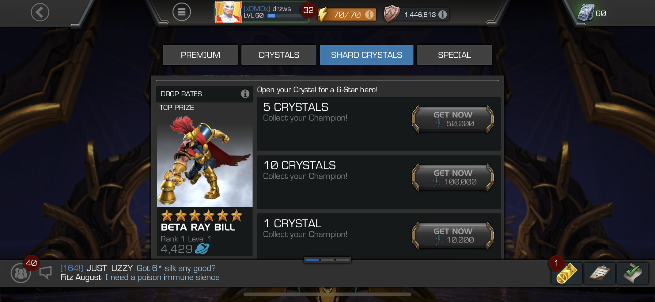Open the Special tab
The width and height of the screenshot is (655, 302).
(x=454, y=55)
